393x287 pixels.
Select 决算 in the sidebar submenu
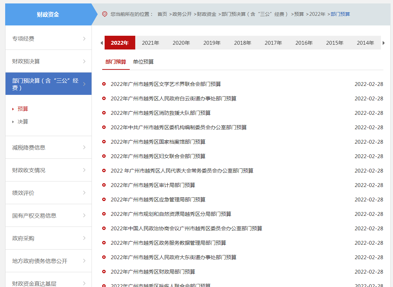point(23,122)
